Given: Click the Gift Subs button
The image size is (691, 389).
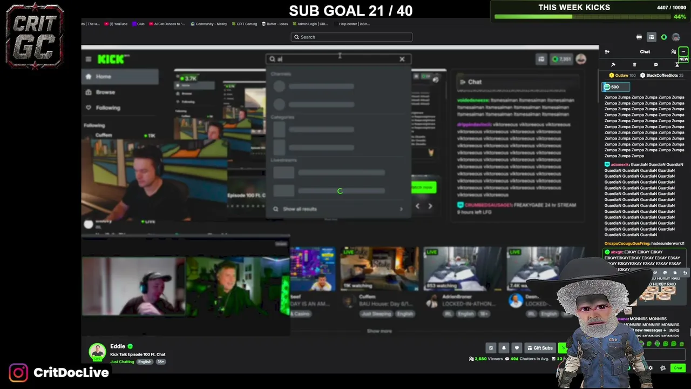Looking at the screenshot, I should click(x=540, y=348).
